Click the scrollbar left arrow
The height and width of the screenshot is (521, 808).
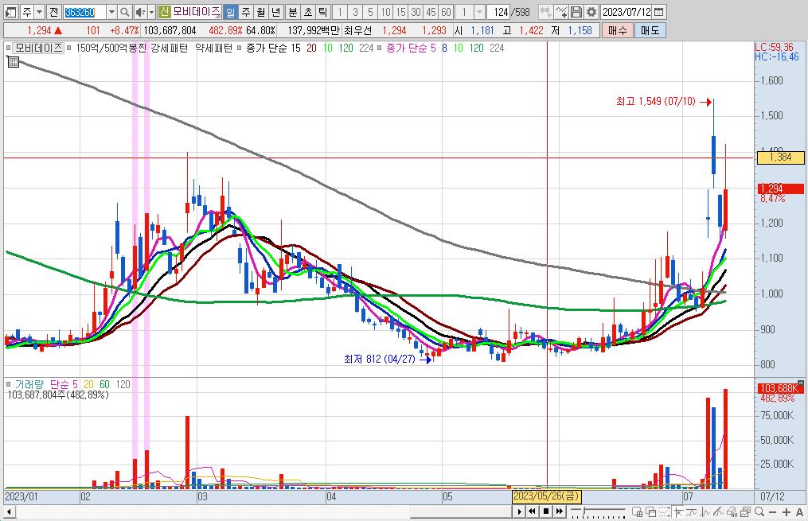coord(9,511)
